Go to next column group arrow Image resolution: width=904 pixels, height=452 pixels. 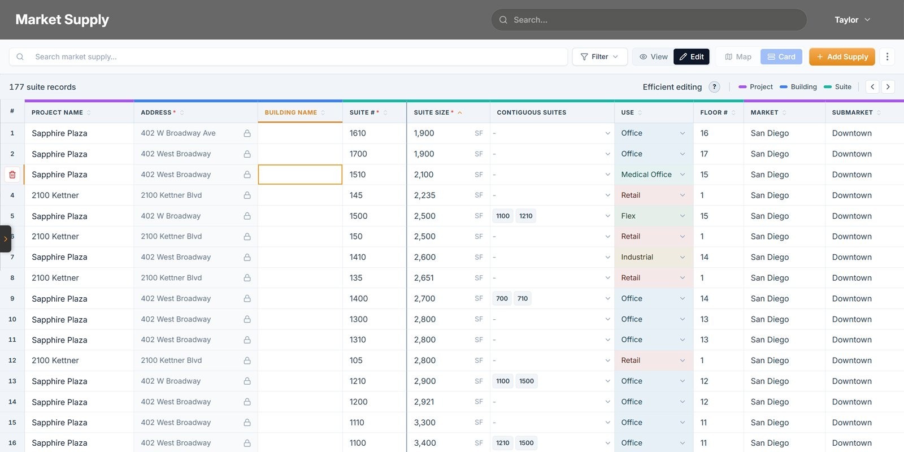click(888, 87)
